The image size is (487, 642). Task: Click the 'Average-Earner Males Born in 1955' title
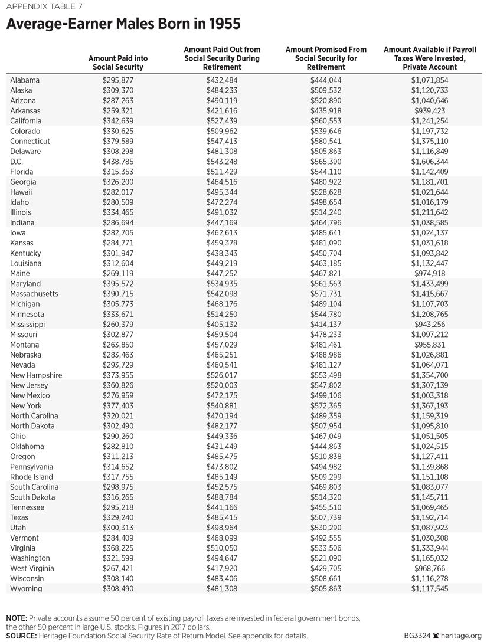tap(123, 25)
